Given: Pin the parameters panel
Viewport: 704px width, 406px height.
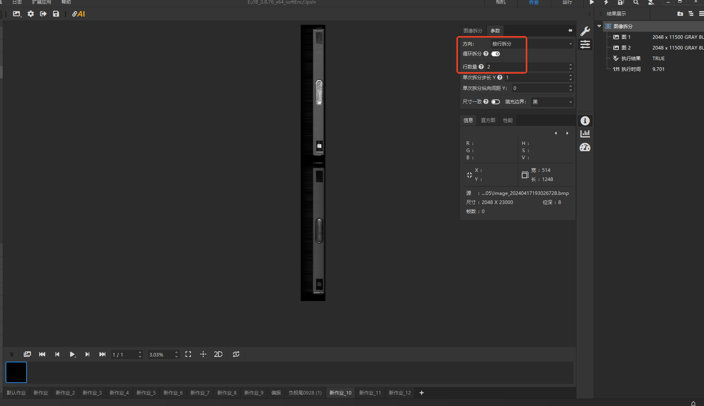Looking at the screenshot, I should [x=570, y=30].
